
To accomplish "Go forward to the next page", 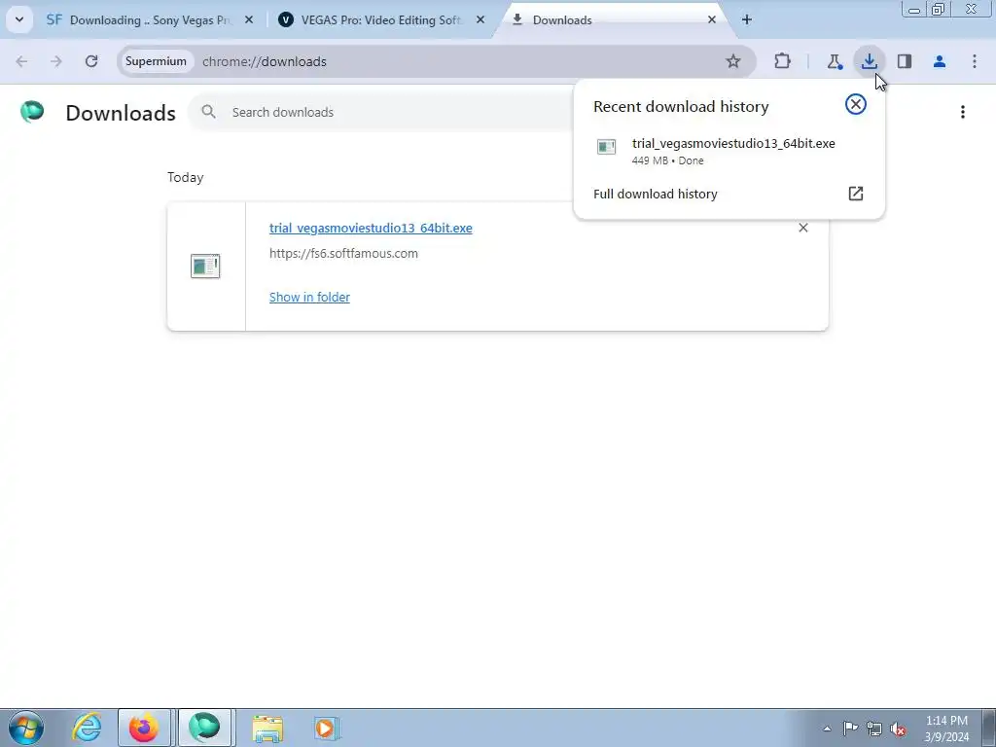I will [56, 61].
